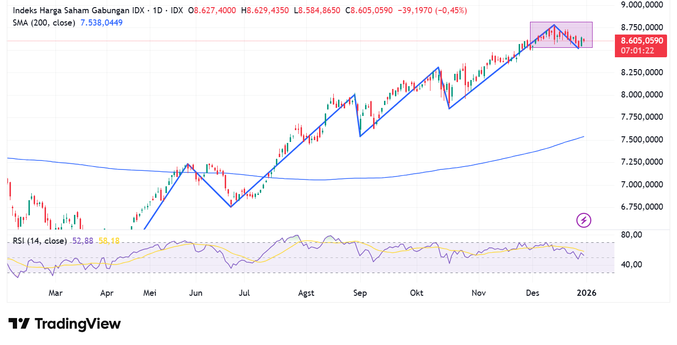This screenshot has height=345, width=677.
Task: Click the RSI (14, close) indicator legend
Action: 40,241
